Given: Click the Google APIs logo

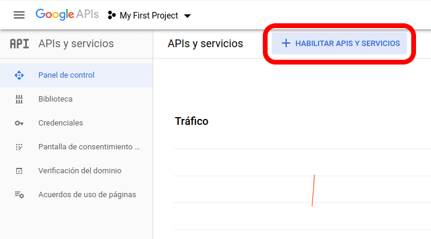Looking at the screenshot, I should 67,14.
